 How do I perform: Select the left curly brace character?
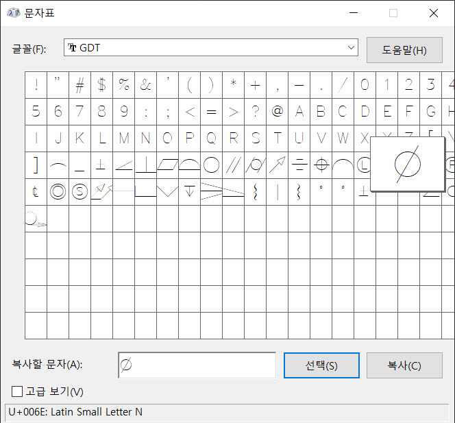(x=256, y=192)
